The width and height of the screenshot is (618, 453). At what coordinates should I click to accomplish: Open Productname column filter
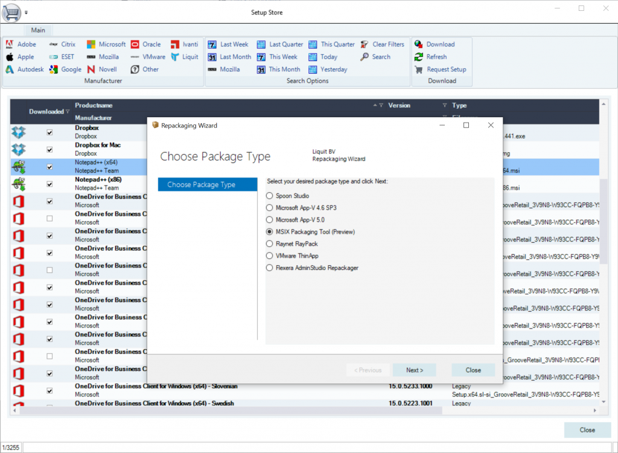(381, 105)
